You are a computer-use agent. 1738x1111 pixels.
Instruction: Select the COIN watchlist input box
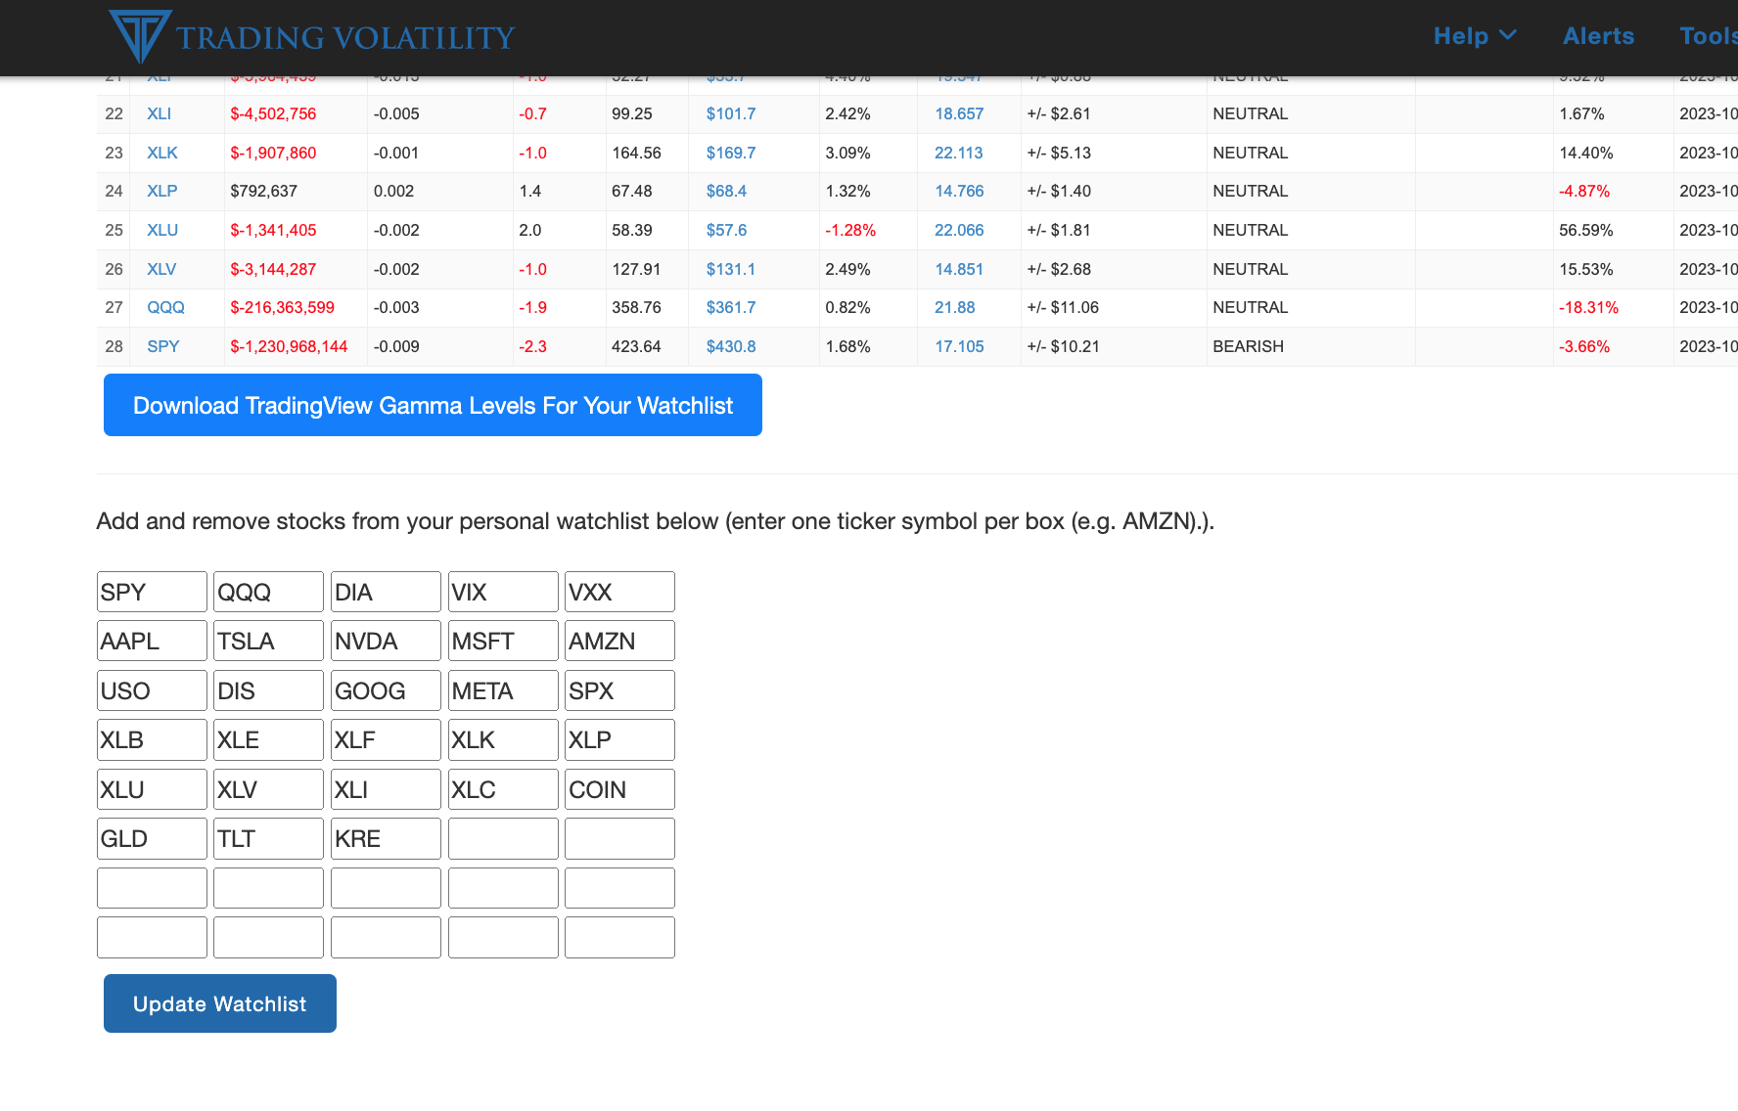619,789
